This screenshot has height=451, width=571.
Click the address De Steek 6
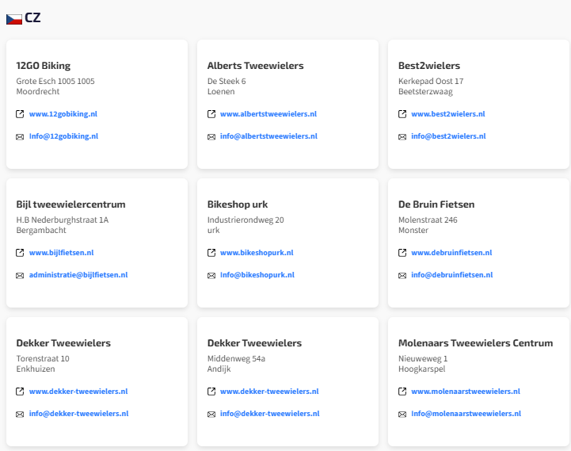(x=226, y=81)
